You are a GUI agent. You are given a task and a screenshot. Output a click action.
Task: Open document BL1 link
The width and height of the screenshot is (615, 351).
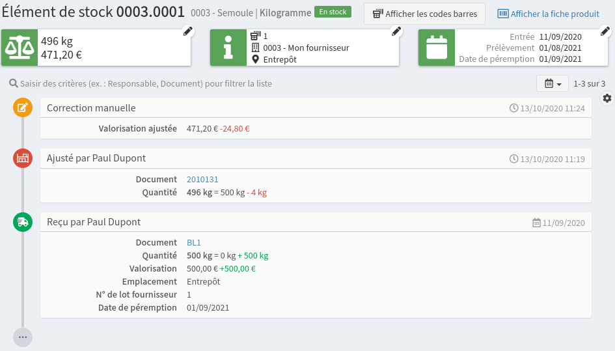click(x=193, y=242)
